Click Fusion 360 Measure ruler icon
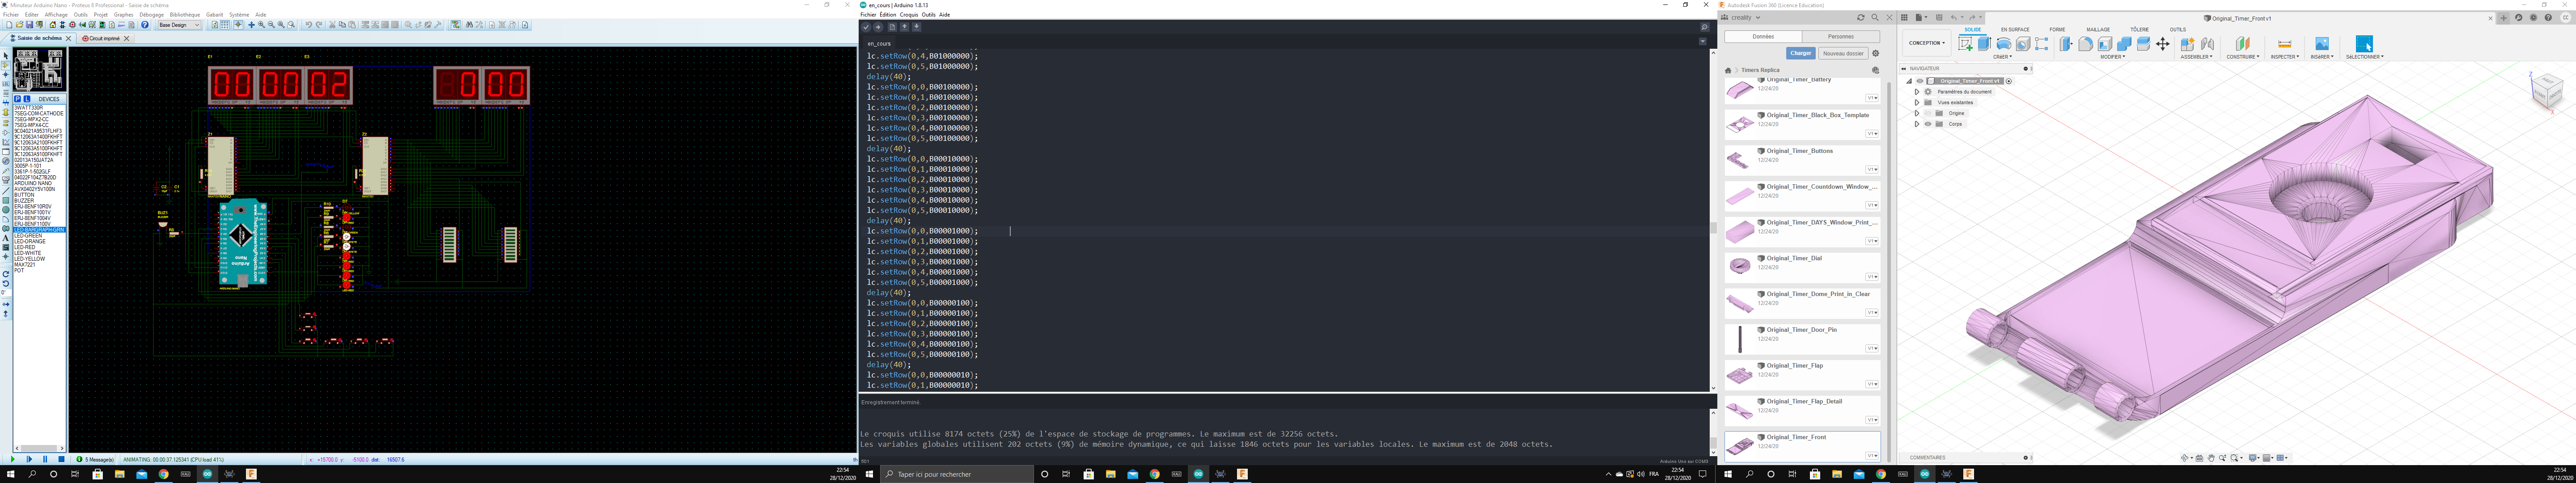The height and width of the screenshot is (483, 2576). tap(2285, 44)
